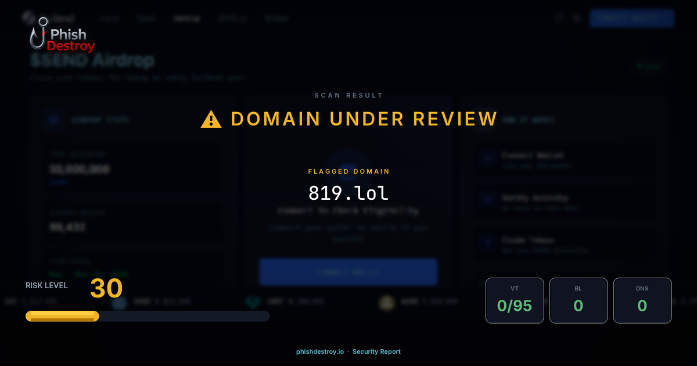Open the Security Report link

pos(378,351)
